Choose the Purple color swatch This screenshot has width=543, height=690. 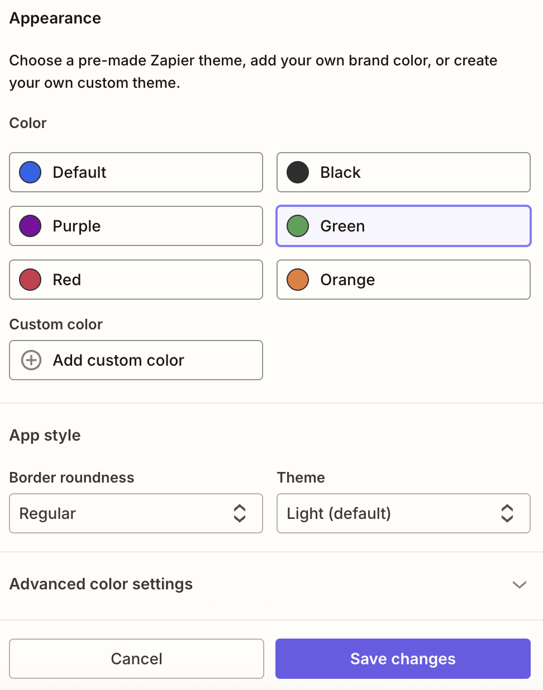point(136,226)
